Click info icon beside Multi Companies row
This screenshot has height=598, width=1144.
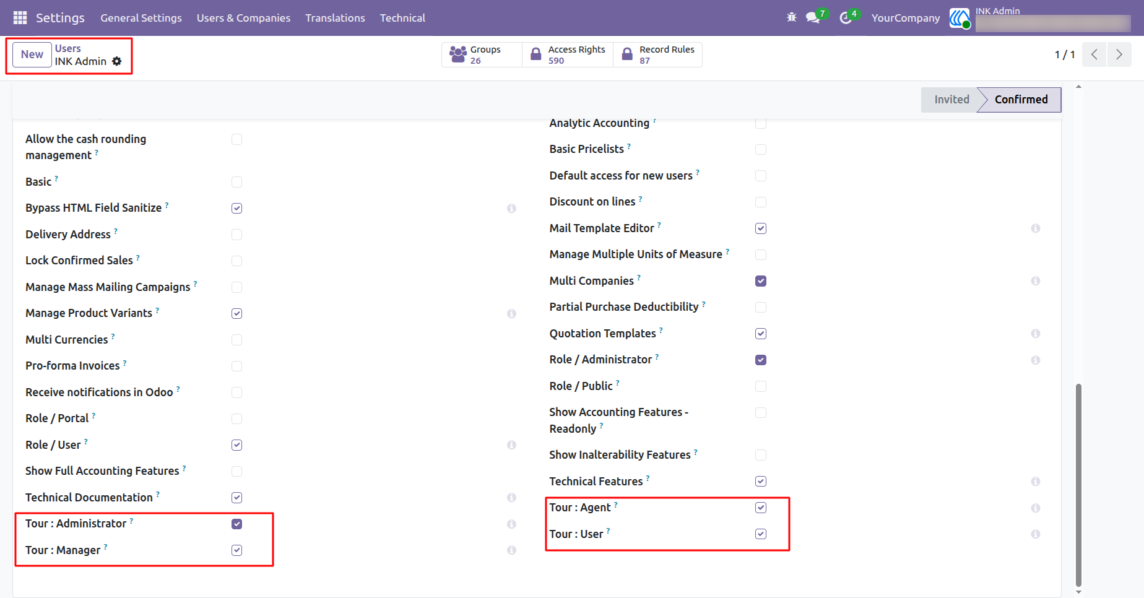[x=1035, y=281]
